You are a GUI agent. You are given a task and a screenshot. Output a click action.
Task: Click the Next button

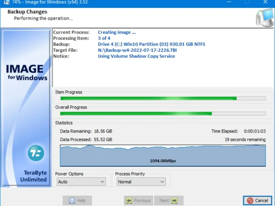169,201
